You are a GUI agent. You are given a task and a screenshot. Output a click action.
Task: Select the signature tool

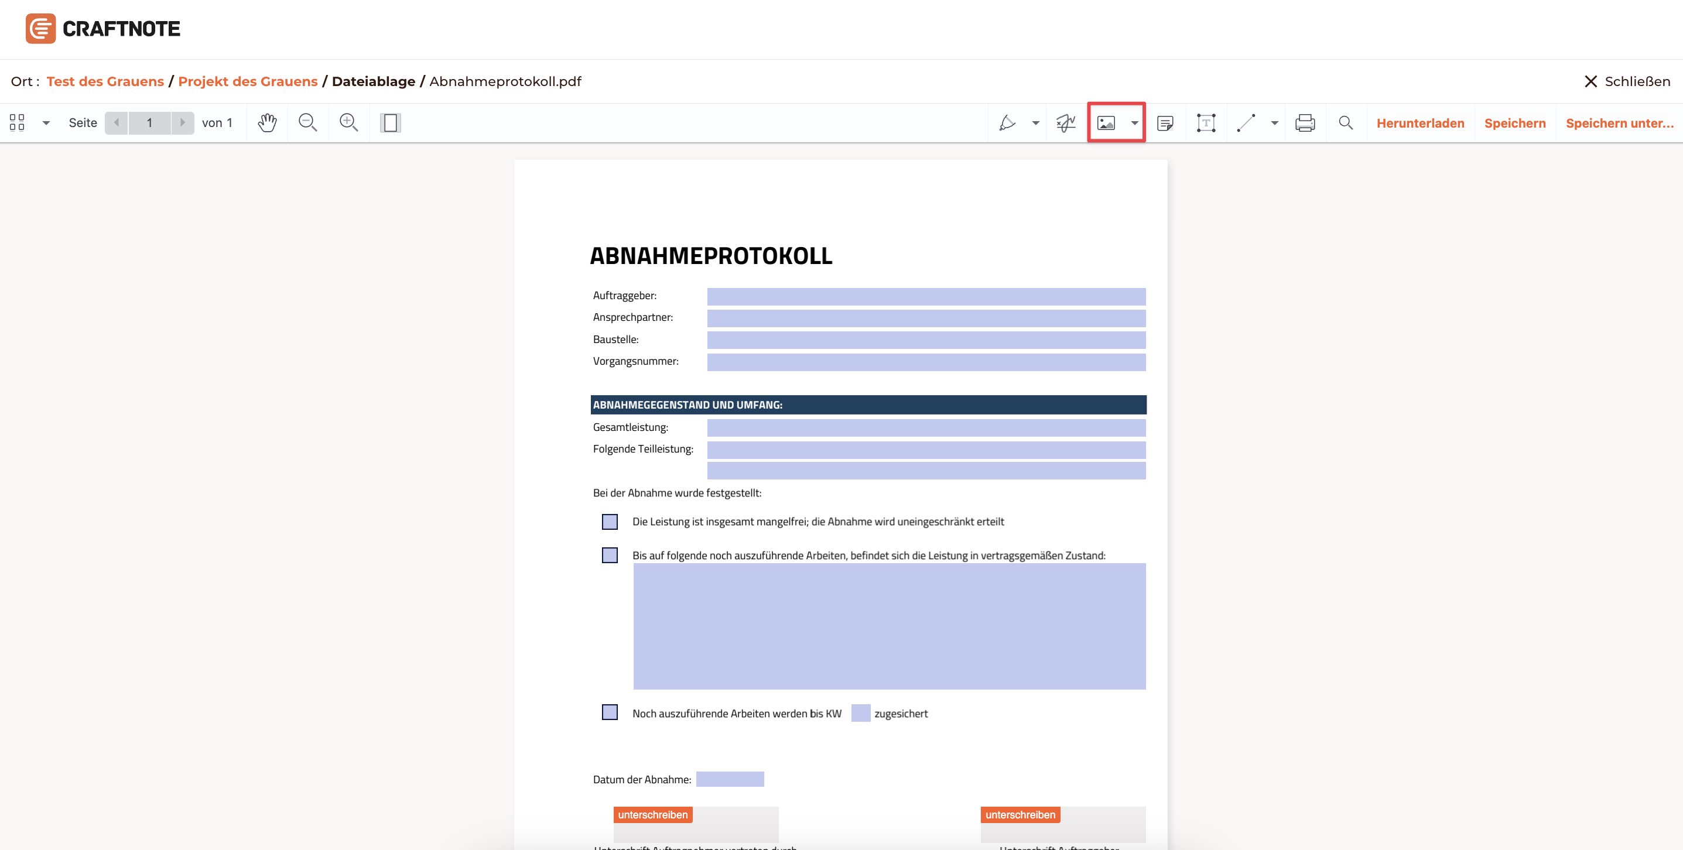(1066, 123)
